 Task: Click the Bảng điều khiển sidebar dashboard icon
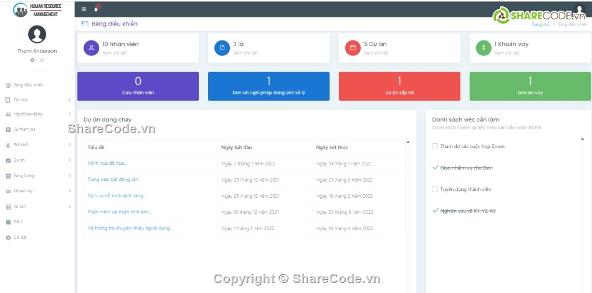[x=8, y=85]
